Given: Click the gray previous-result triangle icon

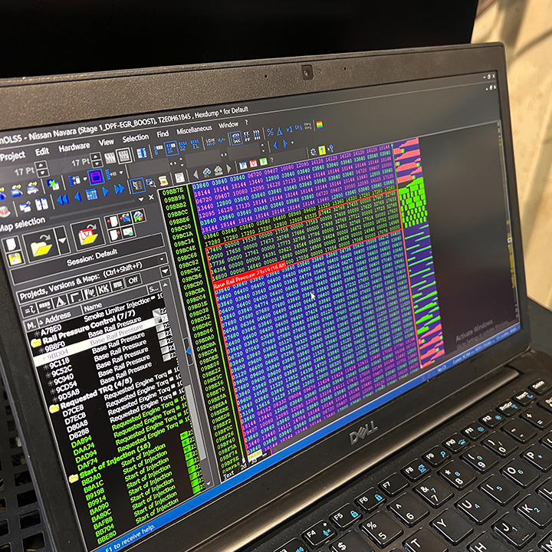Looking at the screenshot, I should (196, 175).
